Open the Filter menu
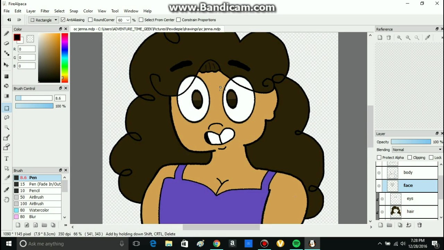 pyautogui.click(x=45, y=11)
